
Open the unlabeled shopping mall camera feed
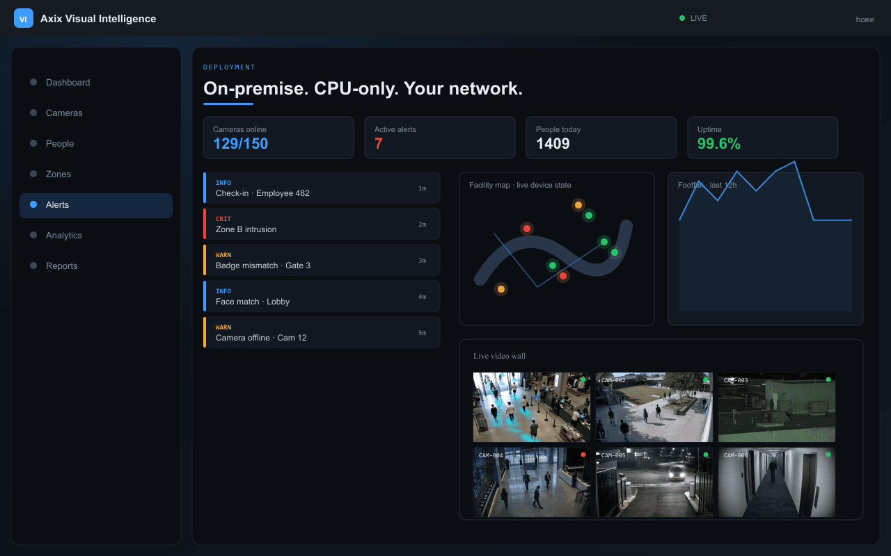[532, 407]
